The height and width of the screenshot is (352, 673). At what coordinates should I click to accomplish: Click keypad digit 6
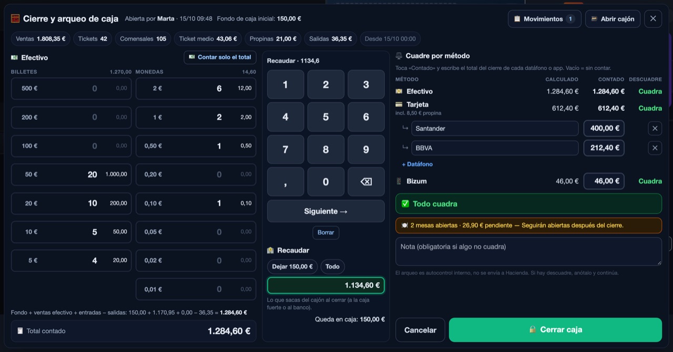click(x=366, y=117)
